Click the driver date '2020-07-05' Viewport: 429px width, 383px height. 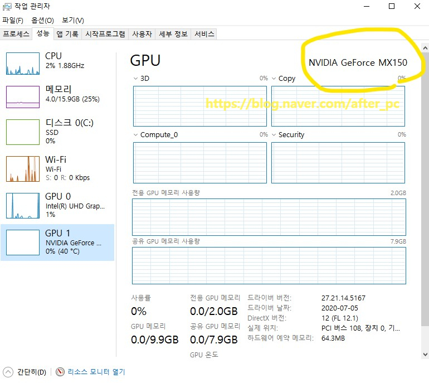point(339,308)
